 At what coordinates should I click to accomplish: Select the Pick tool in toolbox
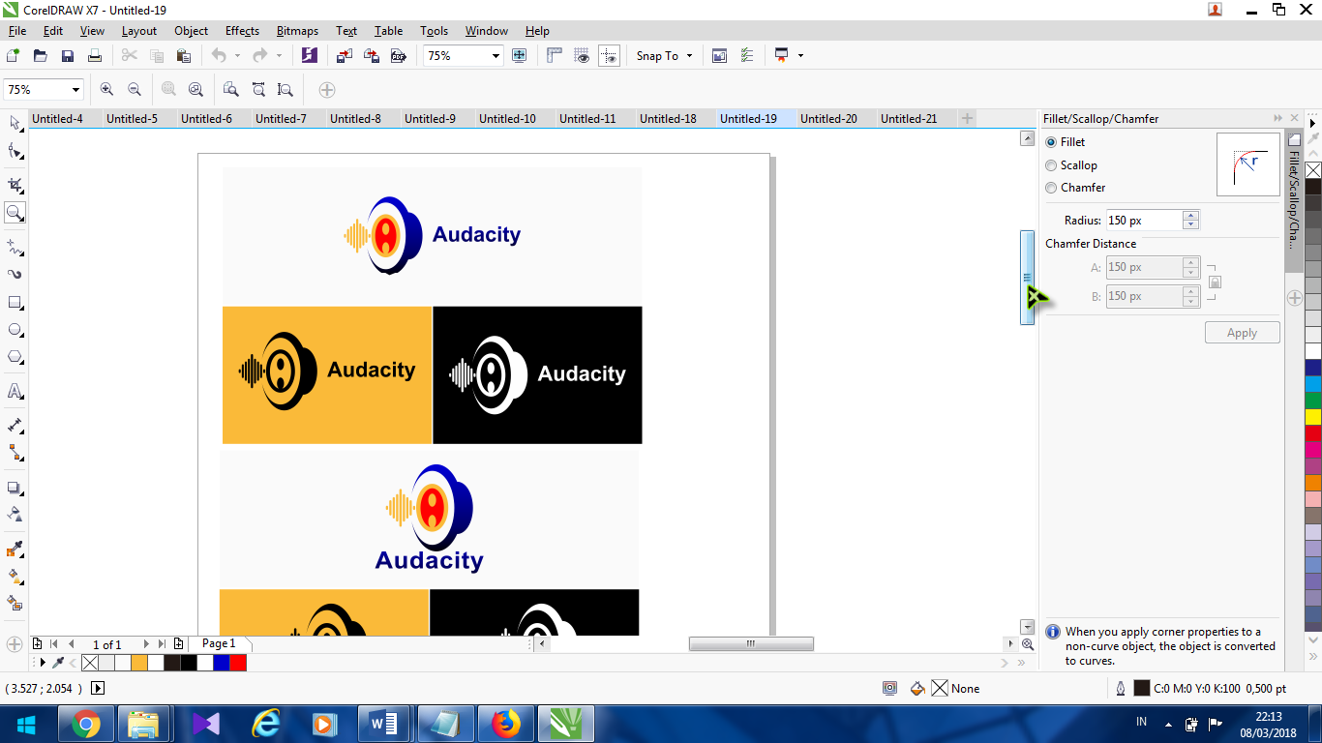click(15, 123)
